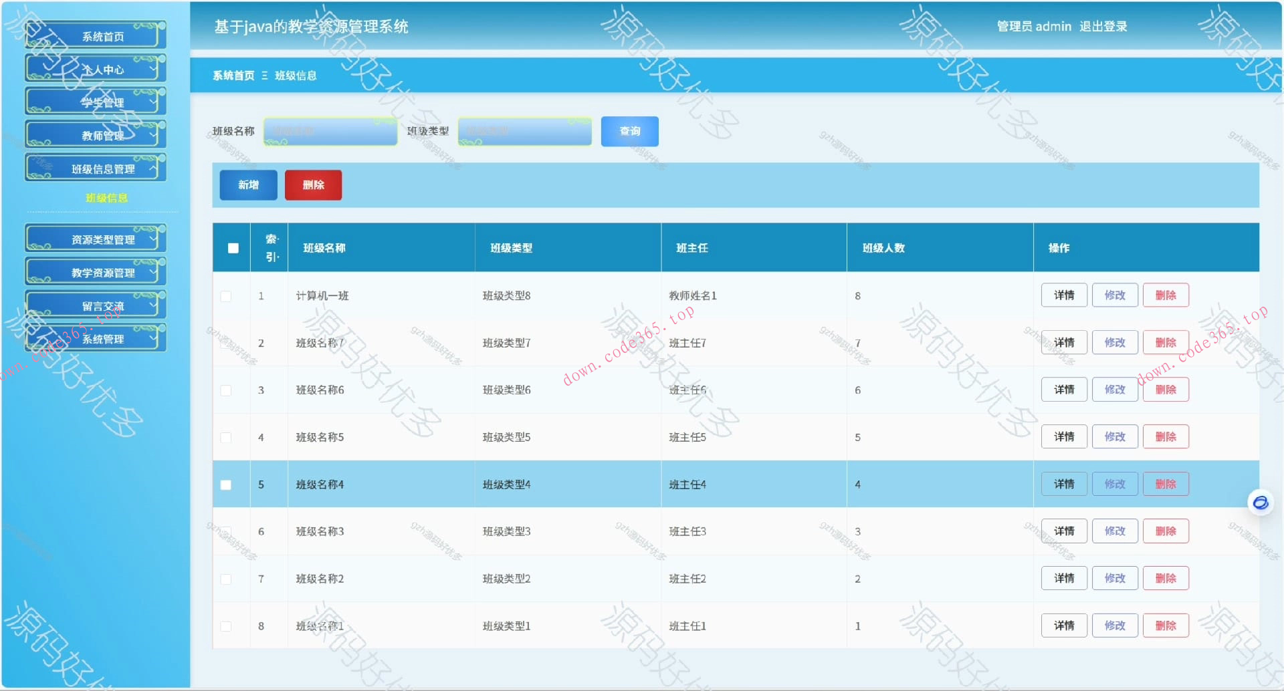Click 删除 for 班级名称6
The width and height of the screenshot is (1284, 691).
pos(1166,390)
